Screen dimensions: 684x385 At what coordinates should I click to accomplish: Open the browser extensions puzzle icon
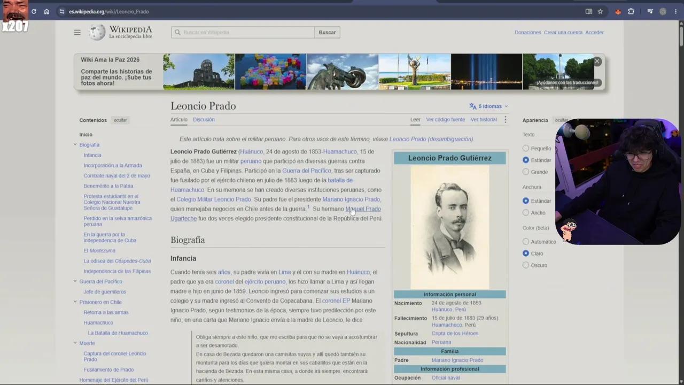click(631, 11)
